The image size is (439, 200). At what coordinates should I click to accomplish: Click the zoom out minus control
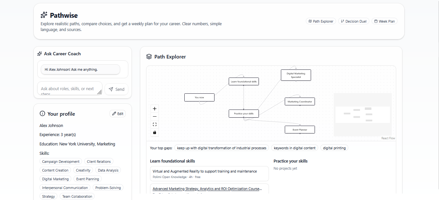point(155,117)
